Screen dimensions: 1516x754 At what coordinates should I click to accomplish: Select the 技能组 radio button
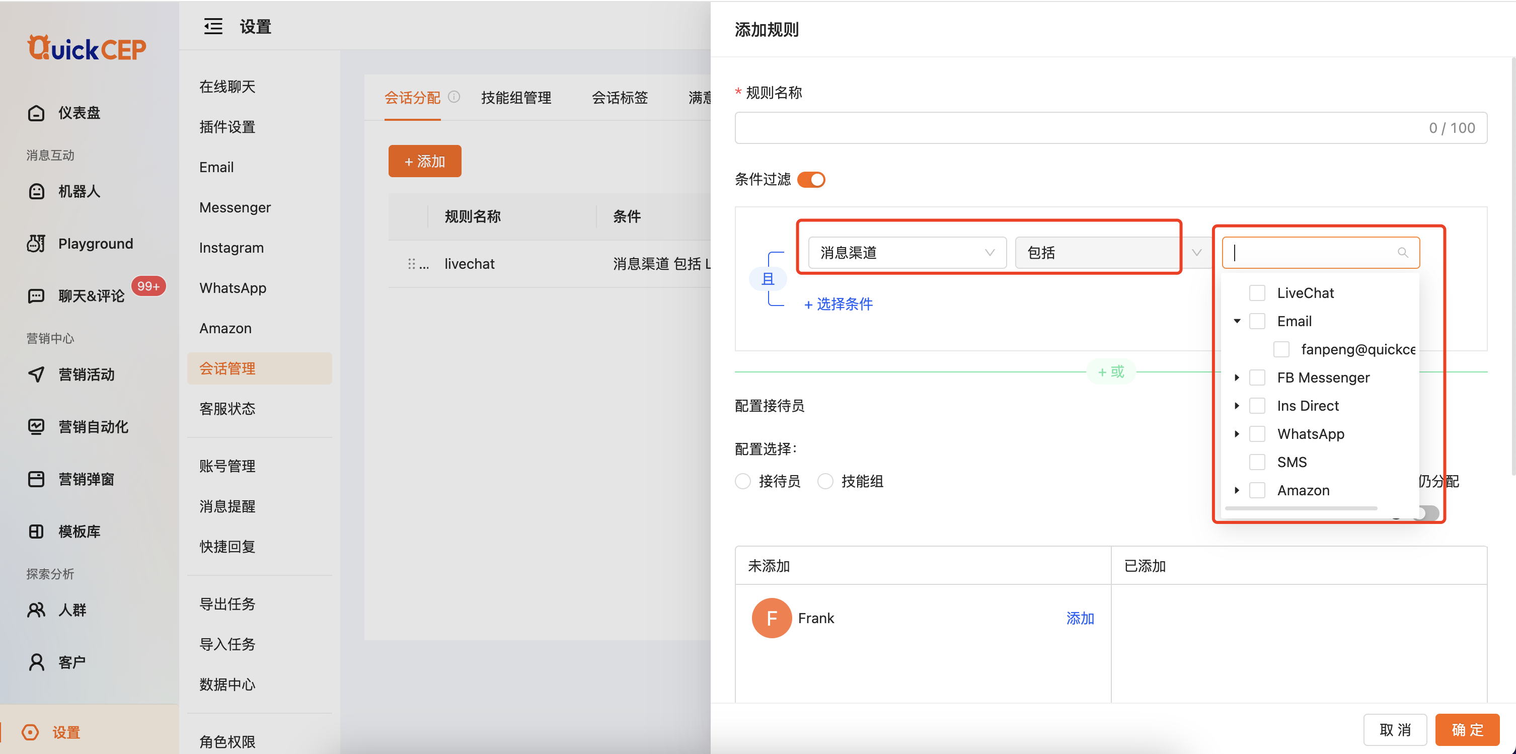[825, 481]
